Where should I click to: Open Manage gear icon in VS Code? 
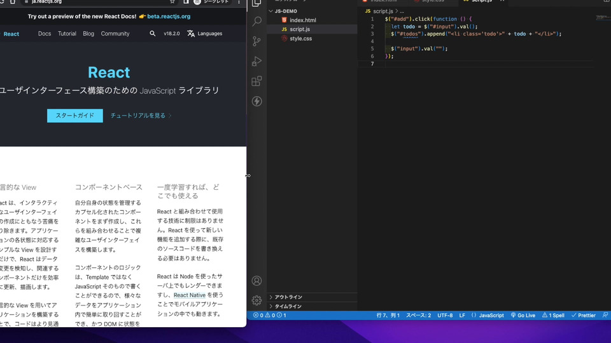tap(256, 300)
